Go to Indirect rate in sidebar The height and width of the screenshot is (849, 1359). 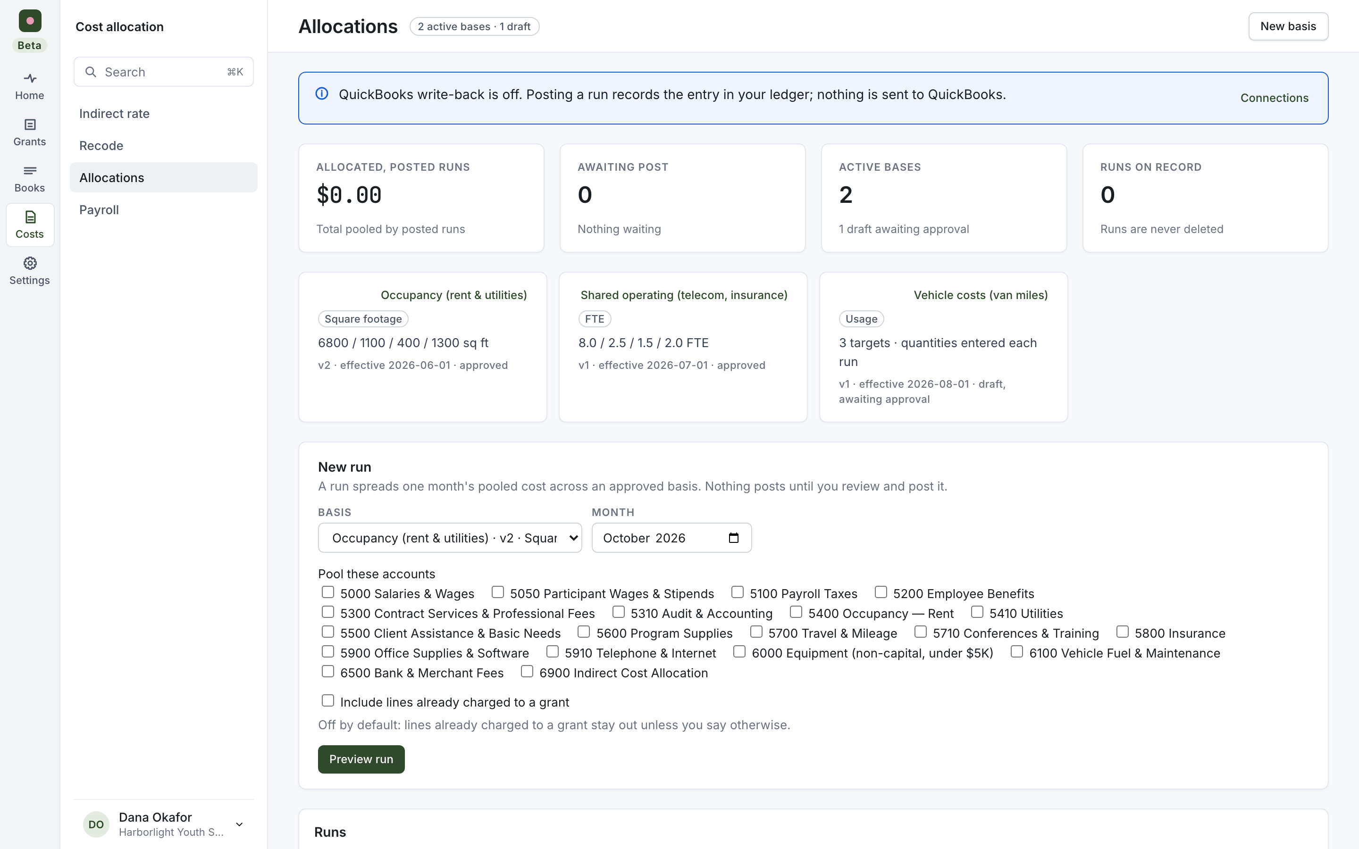(x=163, y=113)
